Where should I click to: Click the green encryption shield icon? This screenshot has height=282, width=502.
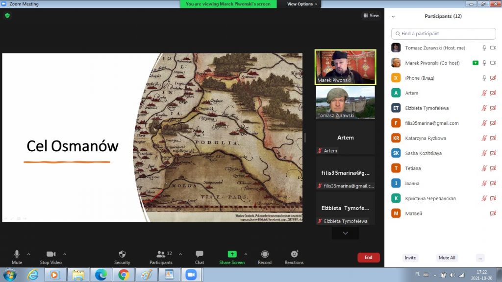point(7,16)
